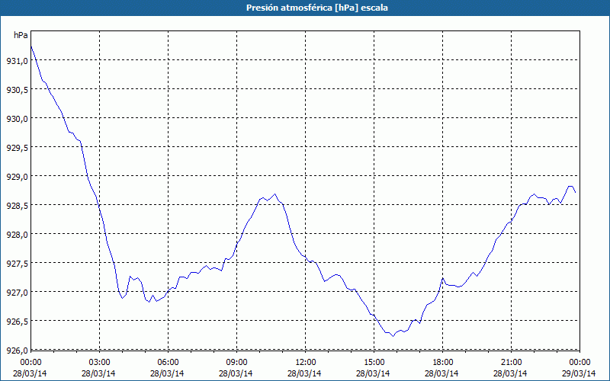
Task: Click the 931,0 y-axis value
Action: pos(18,61)
